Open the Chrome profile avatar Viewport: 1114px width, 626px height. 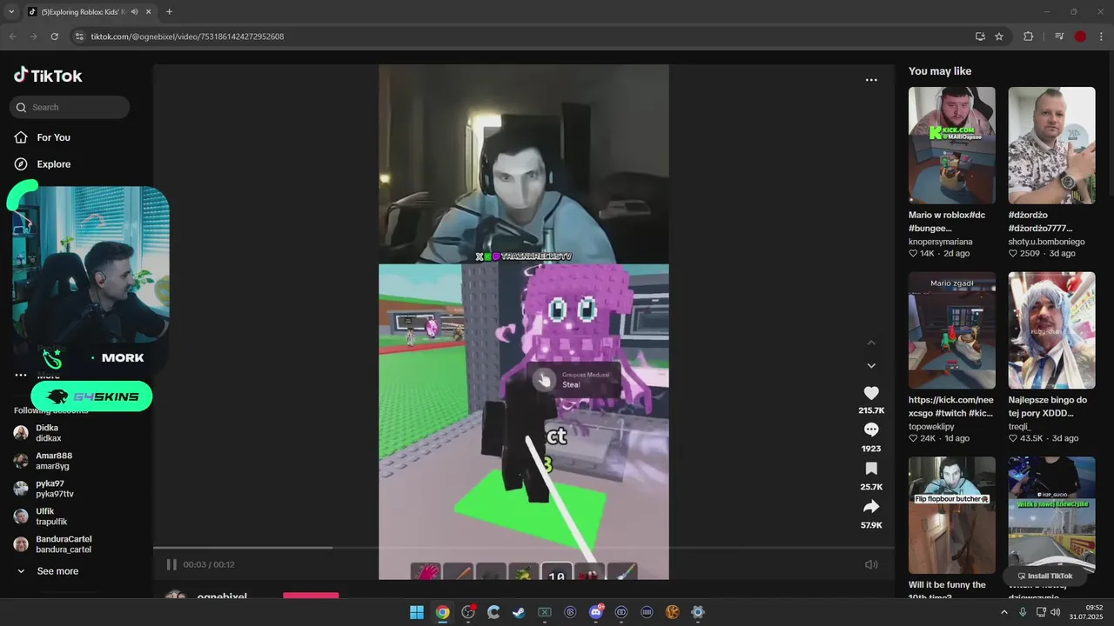(x=1080, y=37)
